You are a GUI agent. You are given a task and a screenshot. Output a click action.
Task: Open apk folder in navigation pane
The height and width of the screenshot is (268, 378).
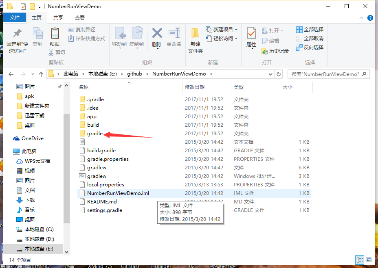(29, 96)
